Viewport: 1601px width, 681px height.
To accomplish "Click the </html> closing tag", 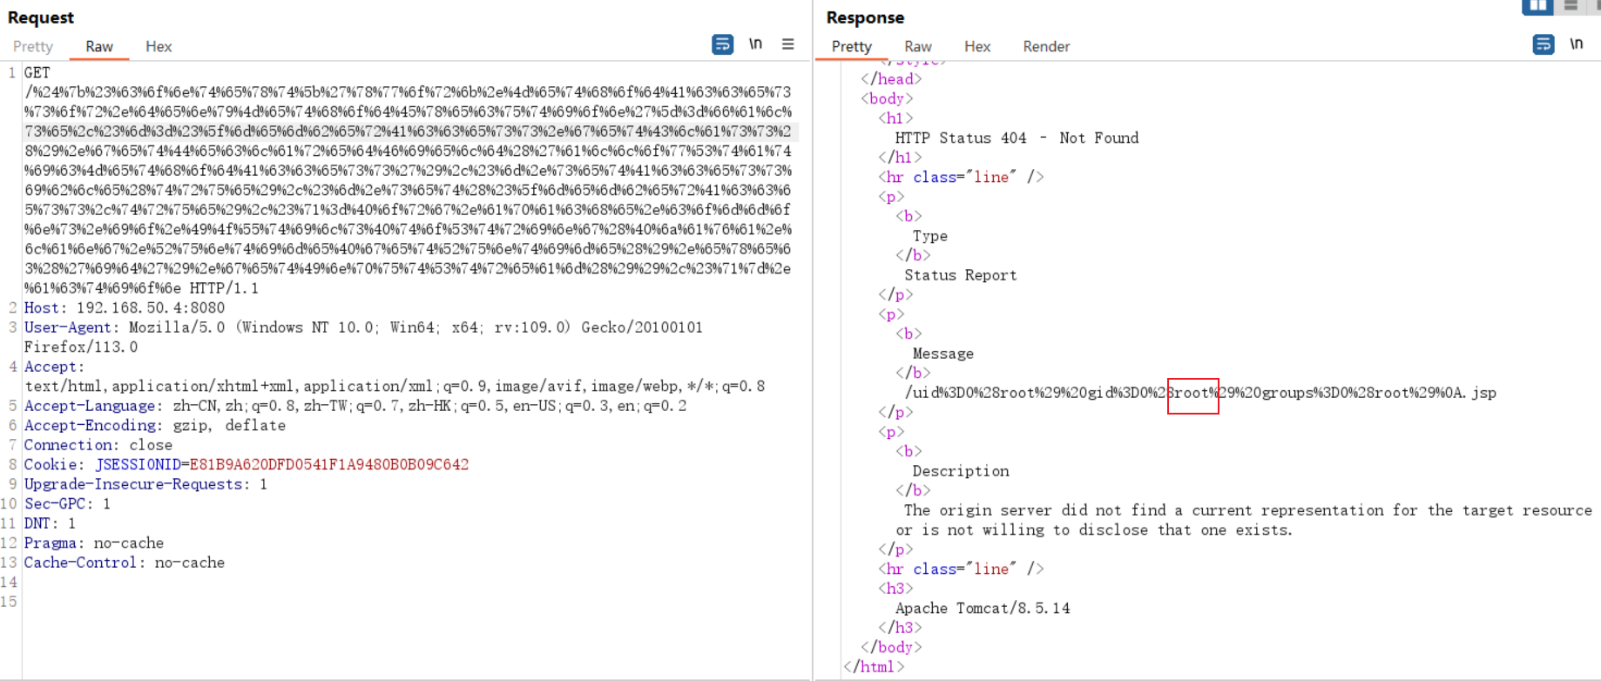I will tap(874, 667).
